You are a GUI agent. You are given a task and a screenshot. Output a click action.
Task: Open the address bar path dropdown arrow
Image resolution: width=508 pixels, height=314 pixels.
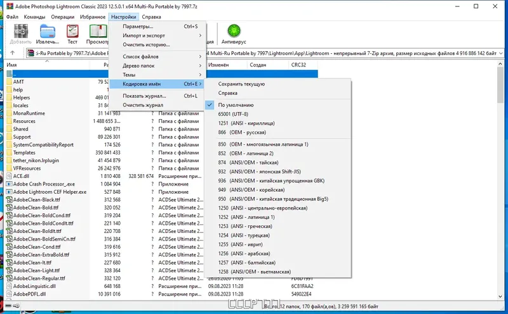(501, 53)
